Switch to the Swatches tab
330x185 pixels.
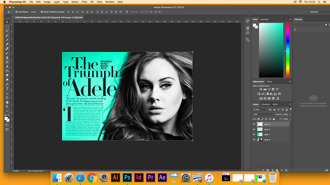point(265,19)
